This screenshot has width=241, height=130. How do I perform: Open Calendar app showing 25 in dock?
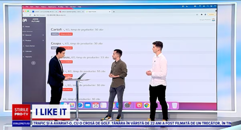(x=96, y=105)
